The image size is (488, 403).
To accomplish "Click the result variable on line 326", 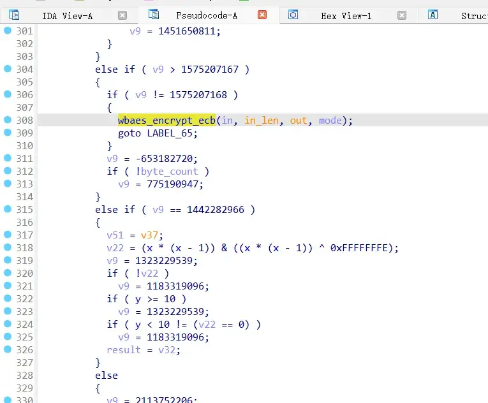I will (x=124, y=350).
